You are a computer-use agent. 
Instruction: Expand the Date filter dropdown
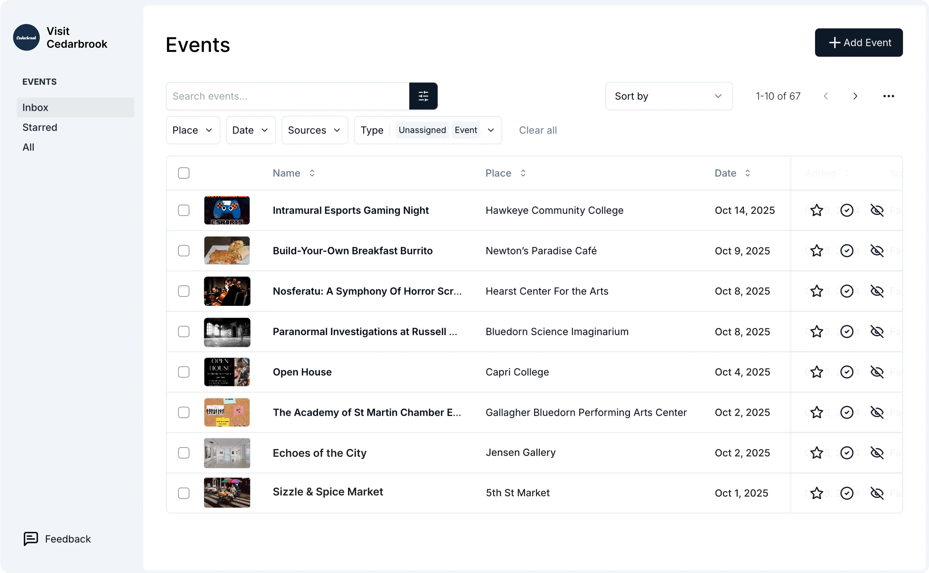click(x=250, y=130)
